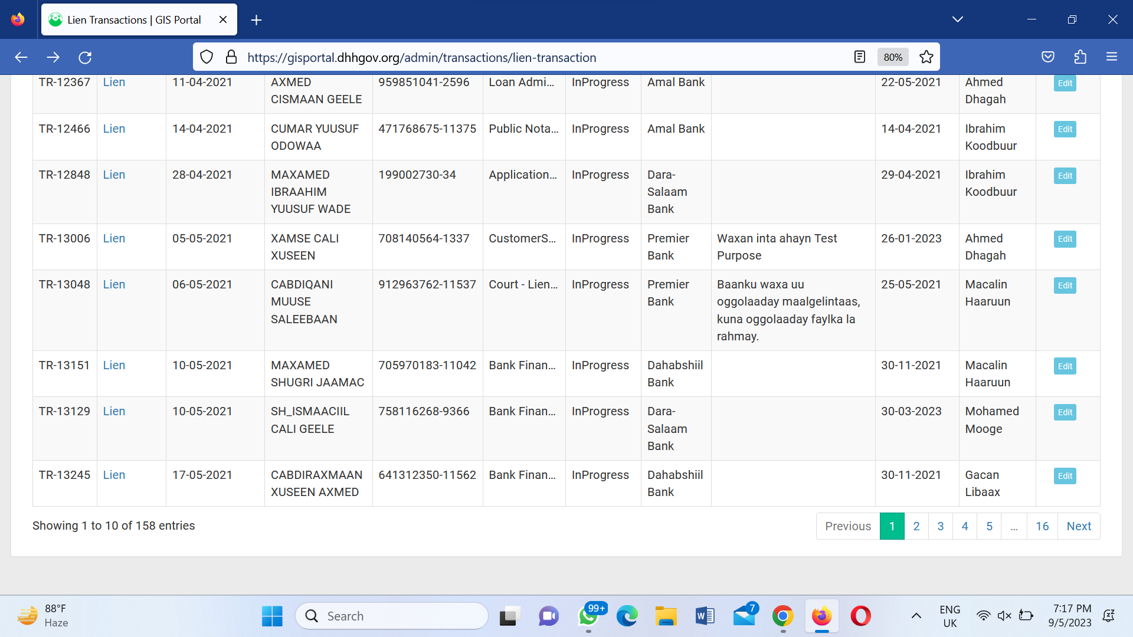1133x637 pixels.
Task: Click 'Showing 1 to 10 of 158 entries'
Action: 113,526
